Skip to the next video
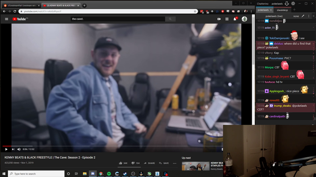Viewport: 316px width, 177px height. tap(13, 149)
